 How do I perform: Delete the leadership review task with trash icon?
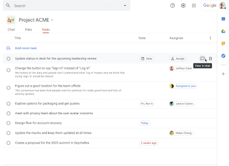210,59
